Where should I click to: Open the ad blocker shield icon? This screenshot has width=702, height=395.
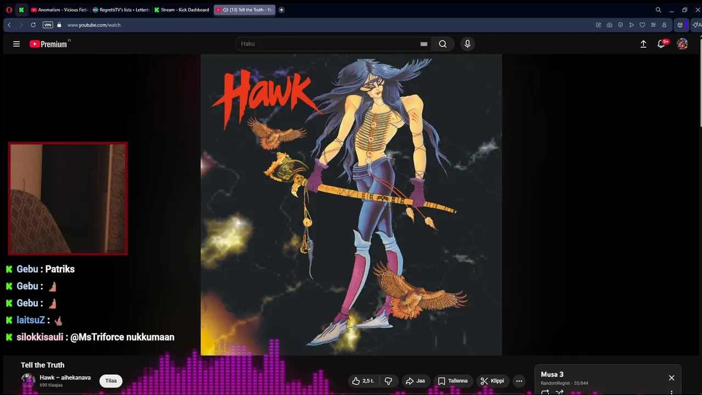pyautogui.click(x=620, y=25)
